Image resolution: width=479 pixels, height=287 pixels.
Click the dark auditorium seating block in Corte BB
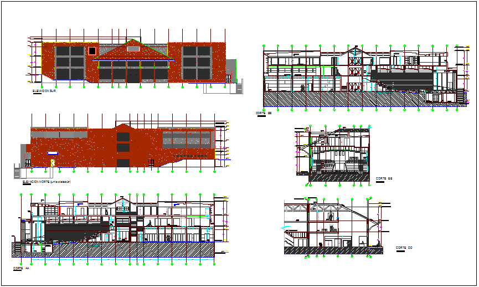(401, 76)
